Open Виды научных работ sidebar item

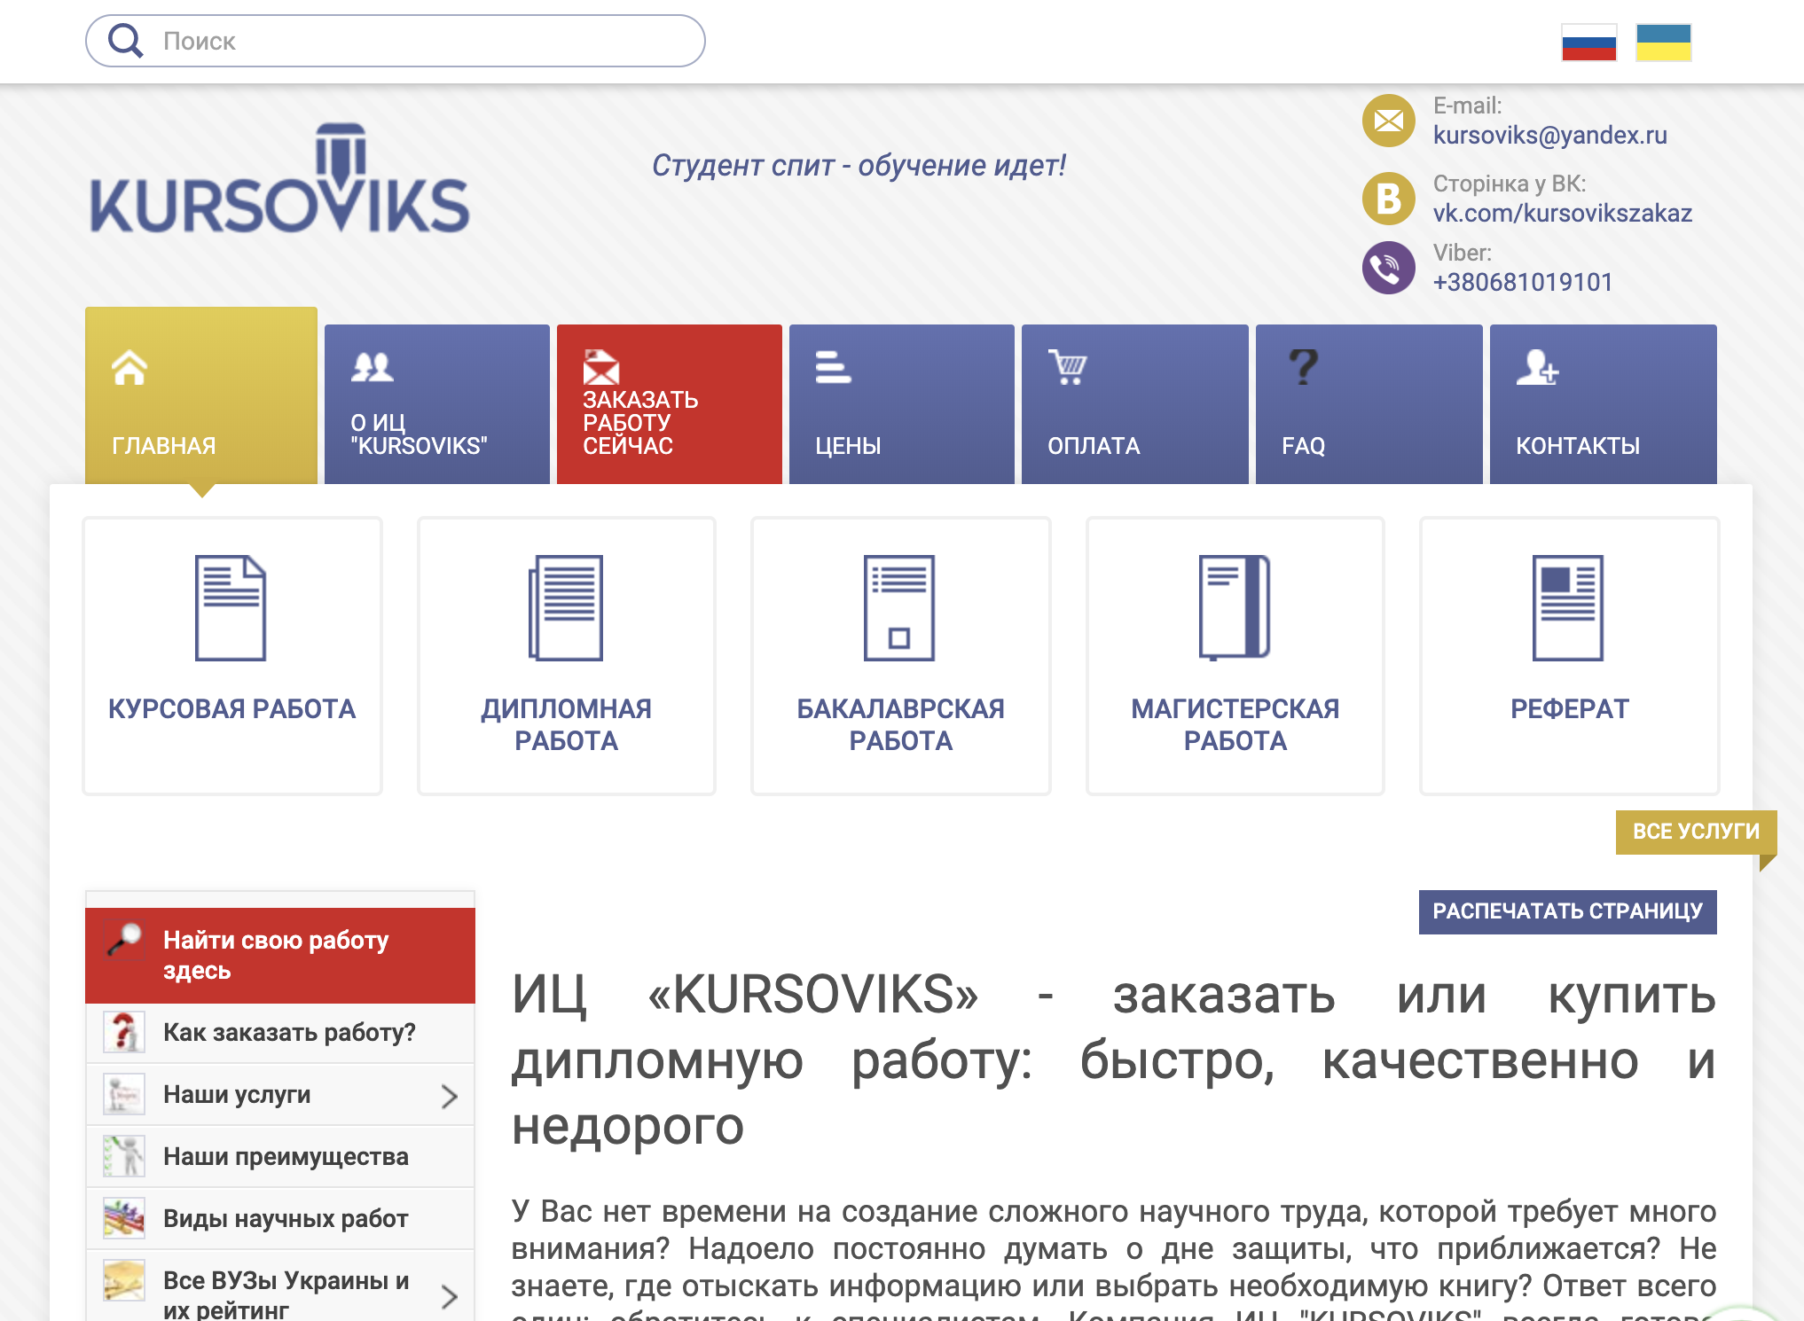point(280,1219)
